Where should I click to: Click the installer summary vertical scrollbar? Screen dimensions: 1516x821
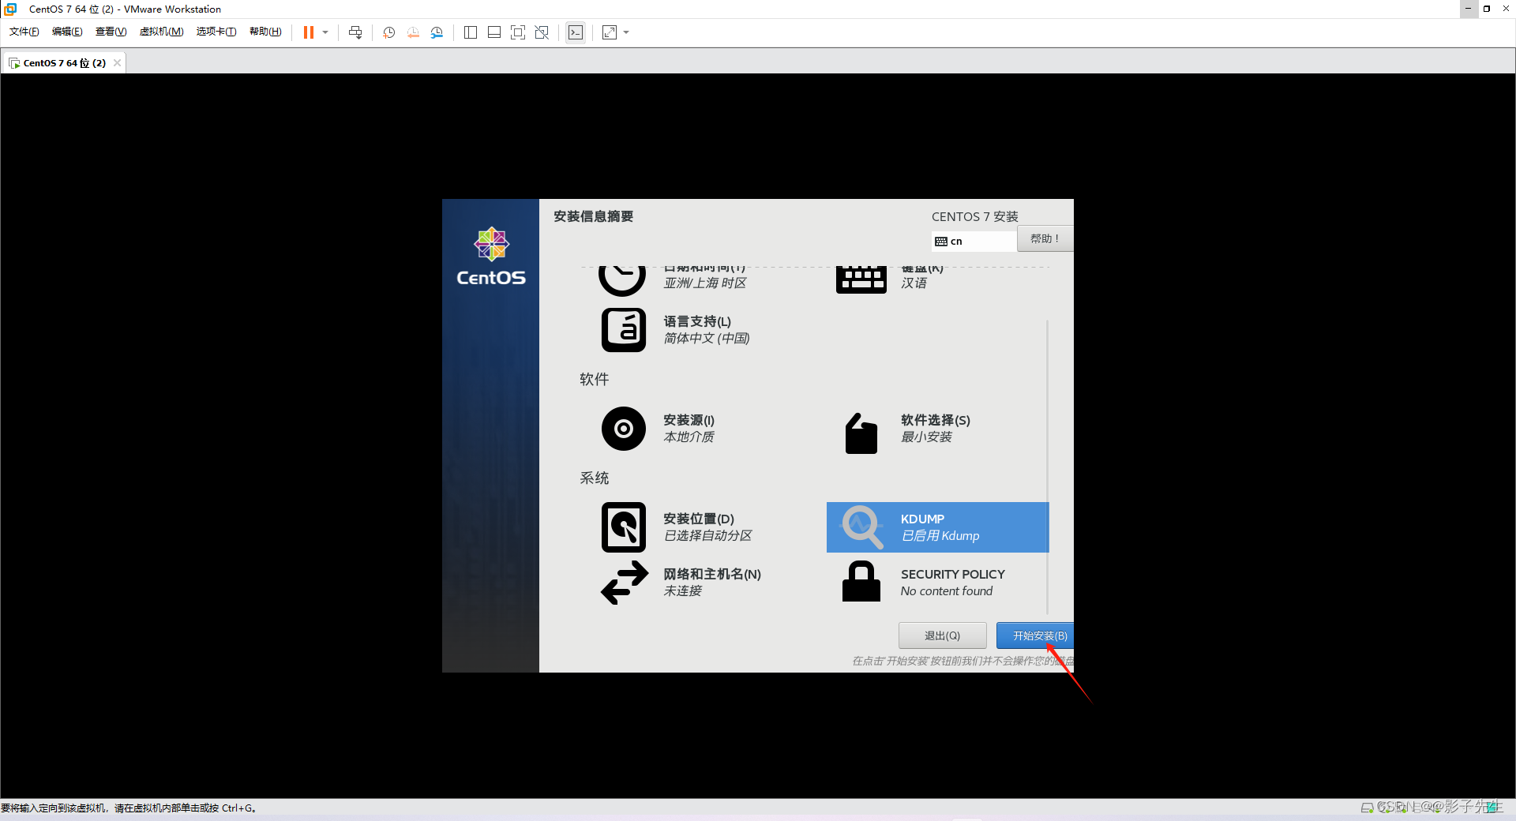(x=1047, y=466)
